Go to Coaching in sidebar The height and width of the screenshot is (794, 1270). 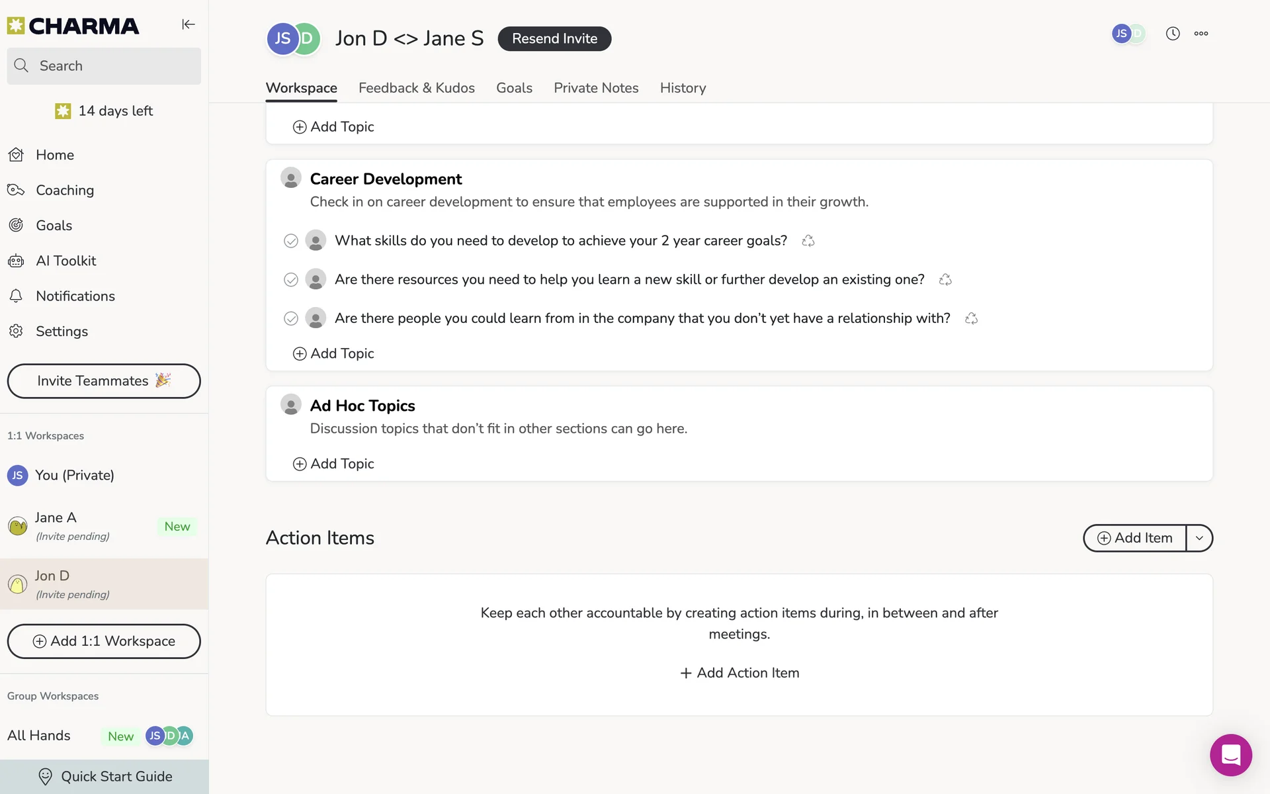click(x=64, y=191)
